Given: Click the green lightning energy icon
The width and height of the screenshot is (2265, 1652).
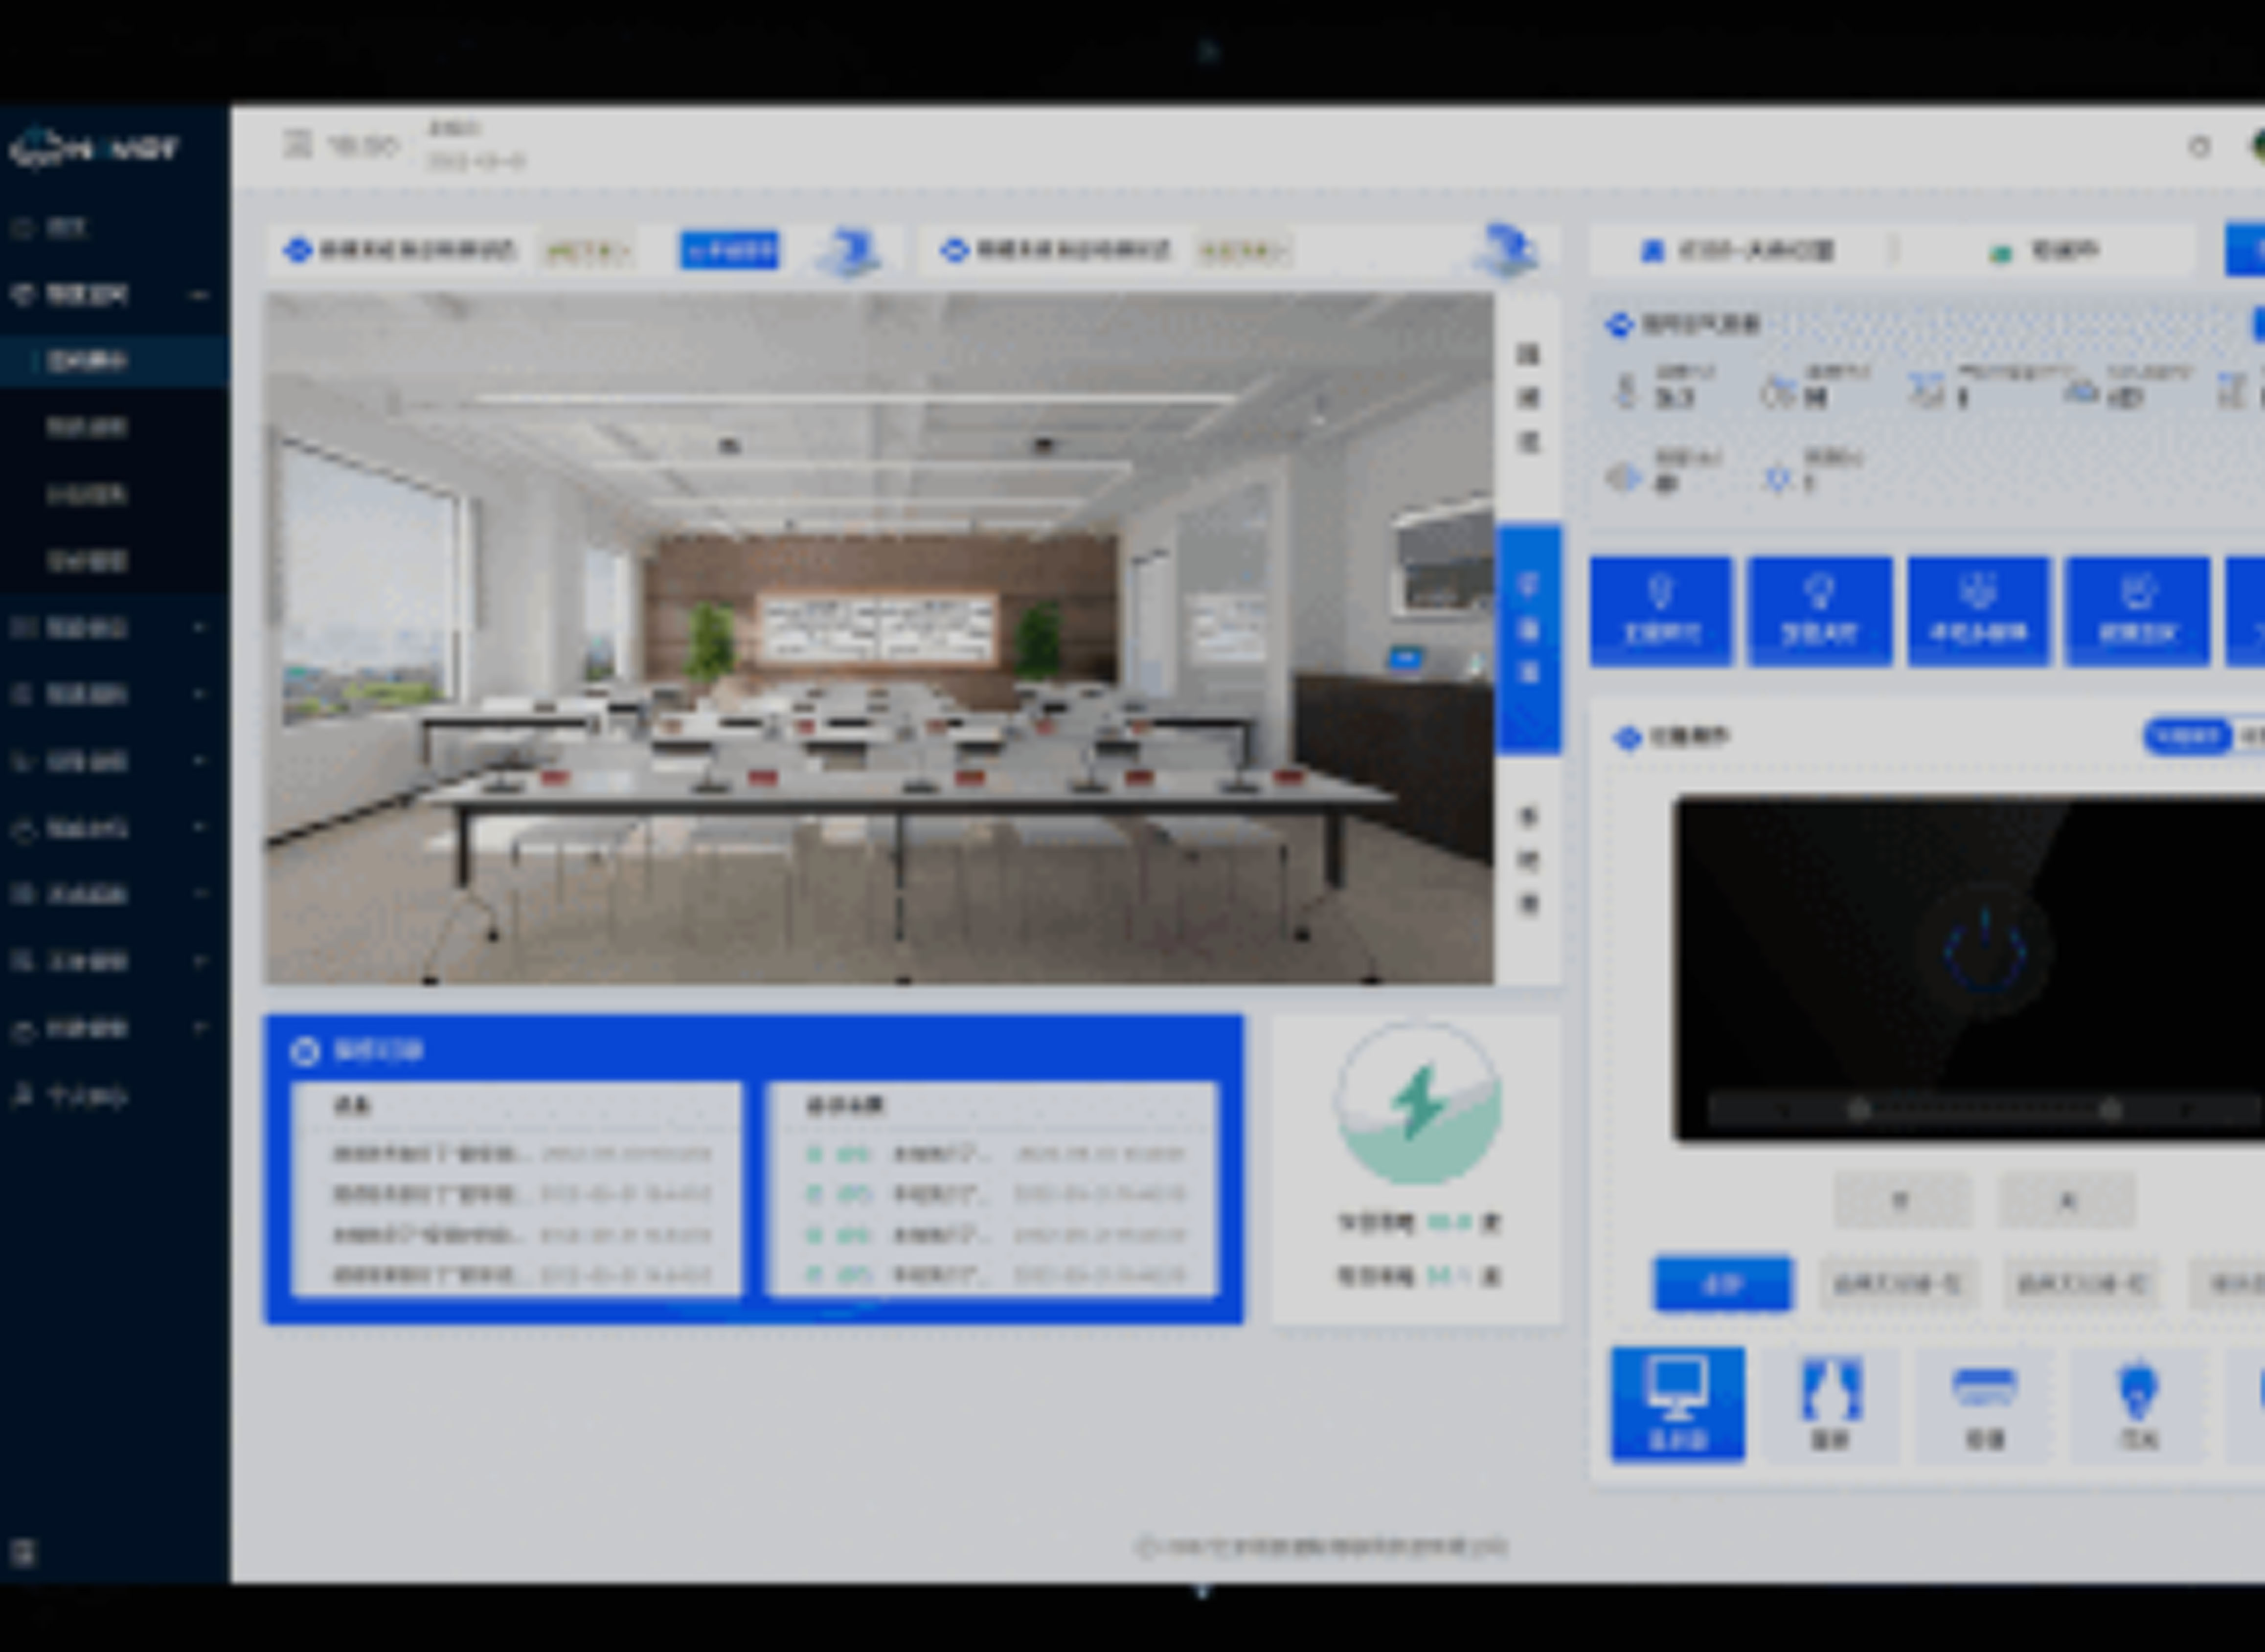Looking at the screenshot, I should [x=1418, y=1103].
